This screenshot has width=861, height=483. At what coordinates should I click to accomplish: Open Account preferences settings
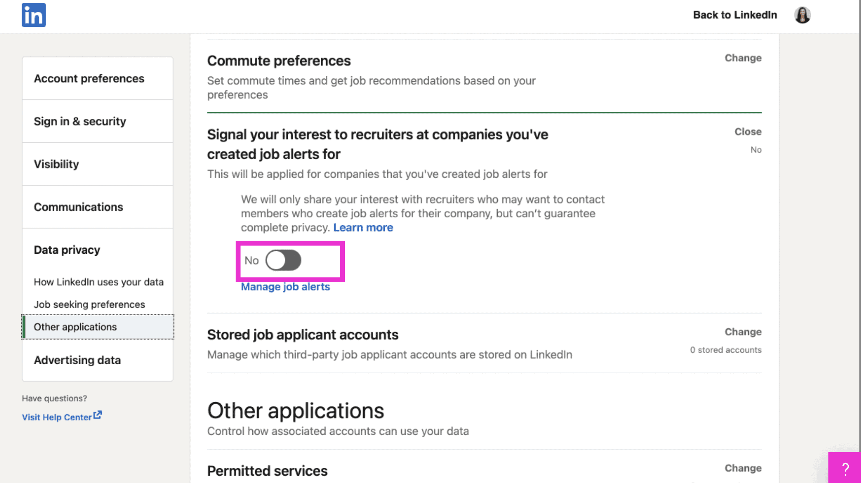coord(89,78)
